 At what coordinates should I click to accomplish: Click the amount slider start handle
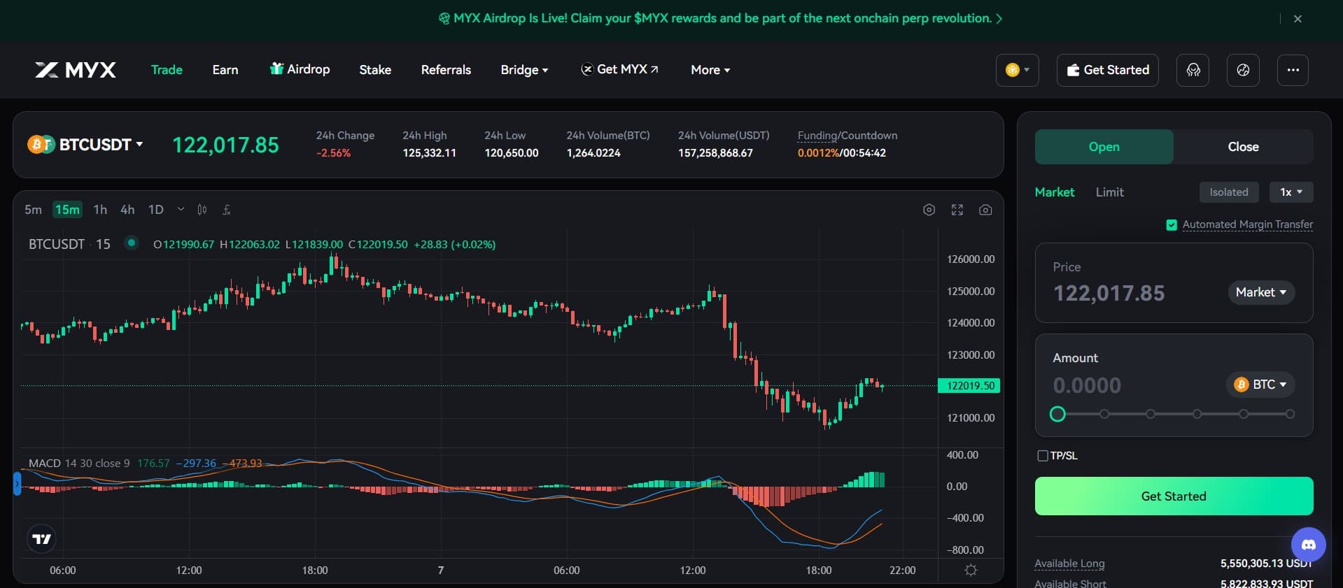pos(1057,414)
